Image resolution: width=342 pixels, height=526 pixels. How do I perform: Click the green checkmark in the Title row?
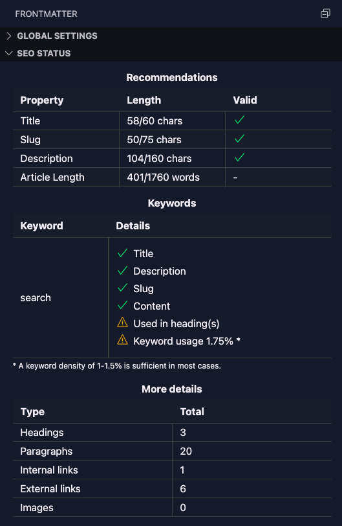pos(240,120)
